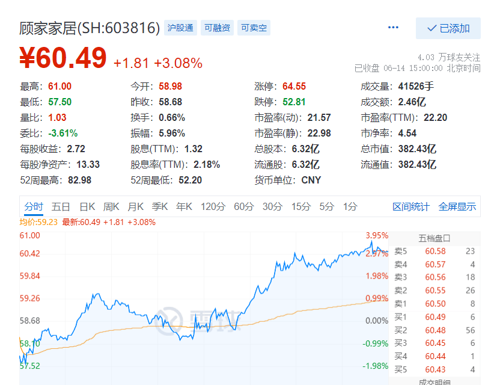This screenshot has width=500, height=385.
Task: Click the 卖5 order row at 60.58
Action: 434,251
